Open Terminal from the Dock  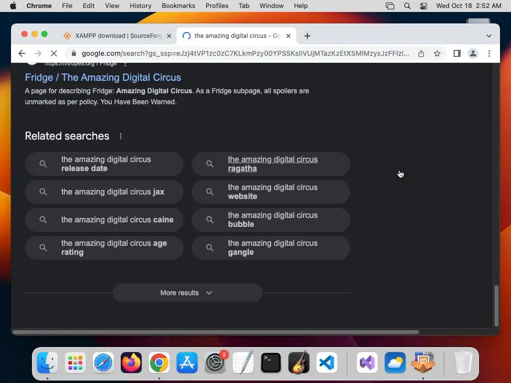click(271, 362)
